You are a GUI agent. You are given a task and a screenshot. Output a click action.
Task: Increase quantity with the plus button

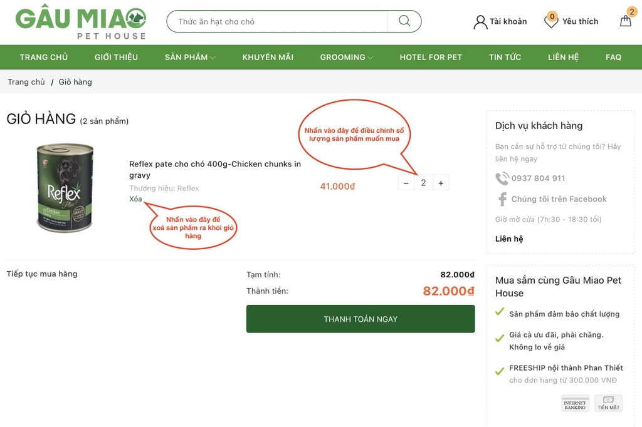coord(441,183)
